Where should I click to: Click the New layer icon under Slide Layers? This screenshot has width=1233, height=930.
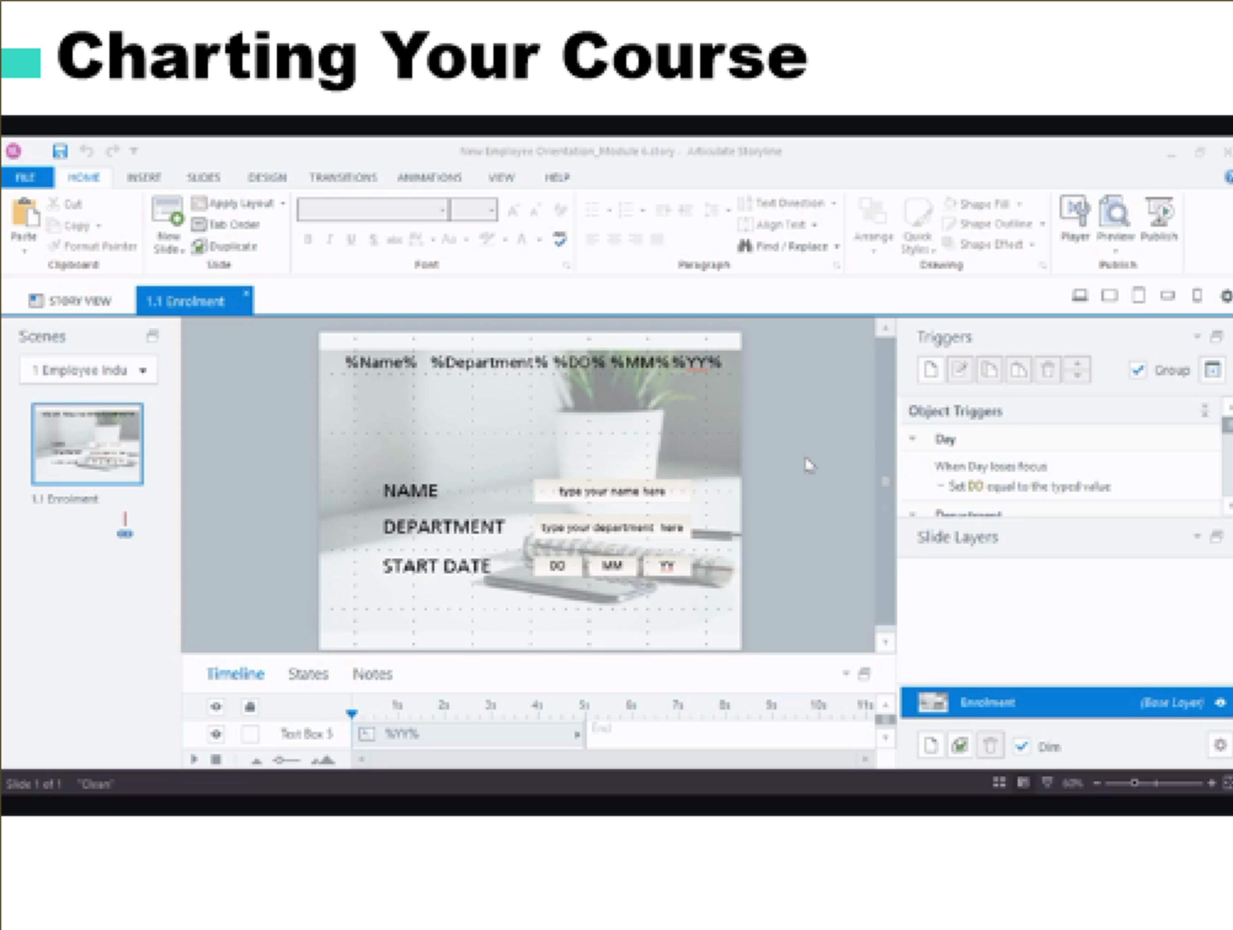pos(931,745)
